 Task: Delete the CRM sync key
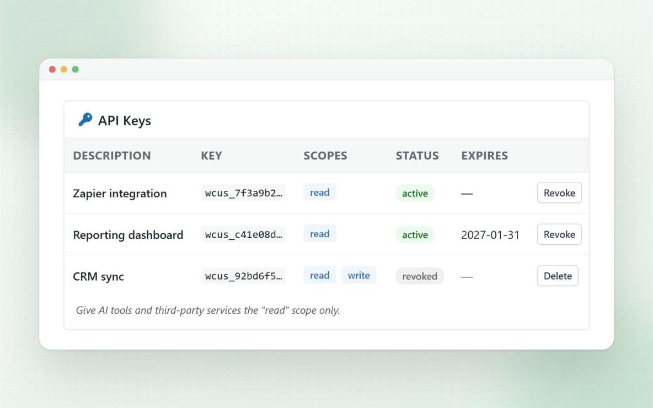point(558,276)
